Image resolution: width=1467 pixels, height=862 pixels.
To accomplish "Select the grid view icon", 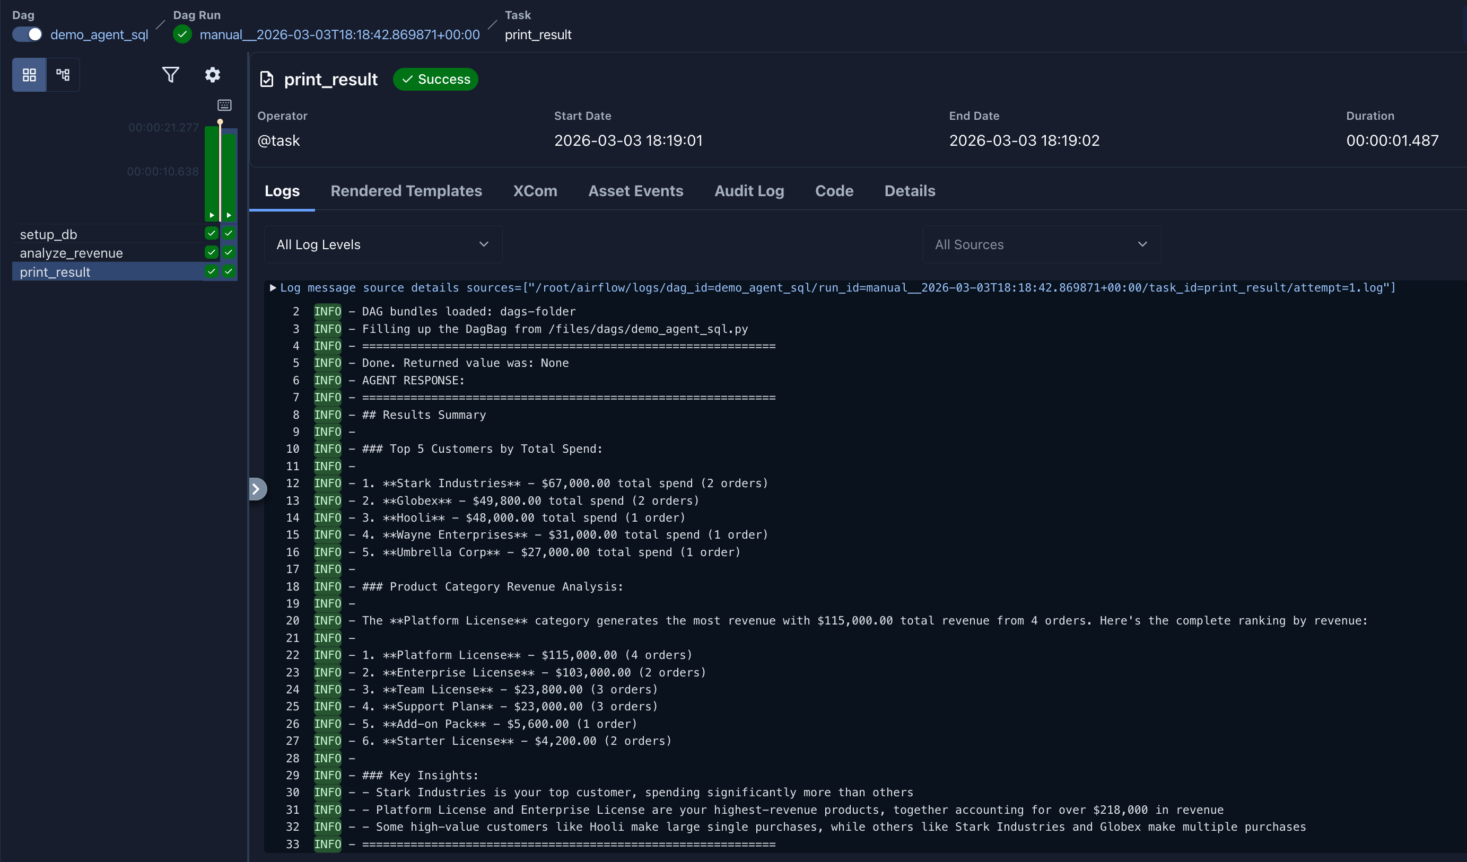I will coord(29,75).
